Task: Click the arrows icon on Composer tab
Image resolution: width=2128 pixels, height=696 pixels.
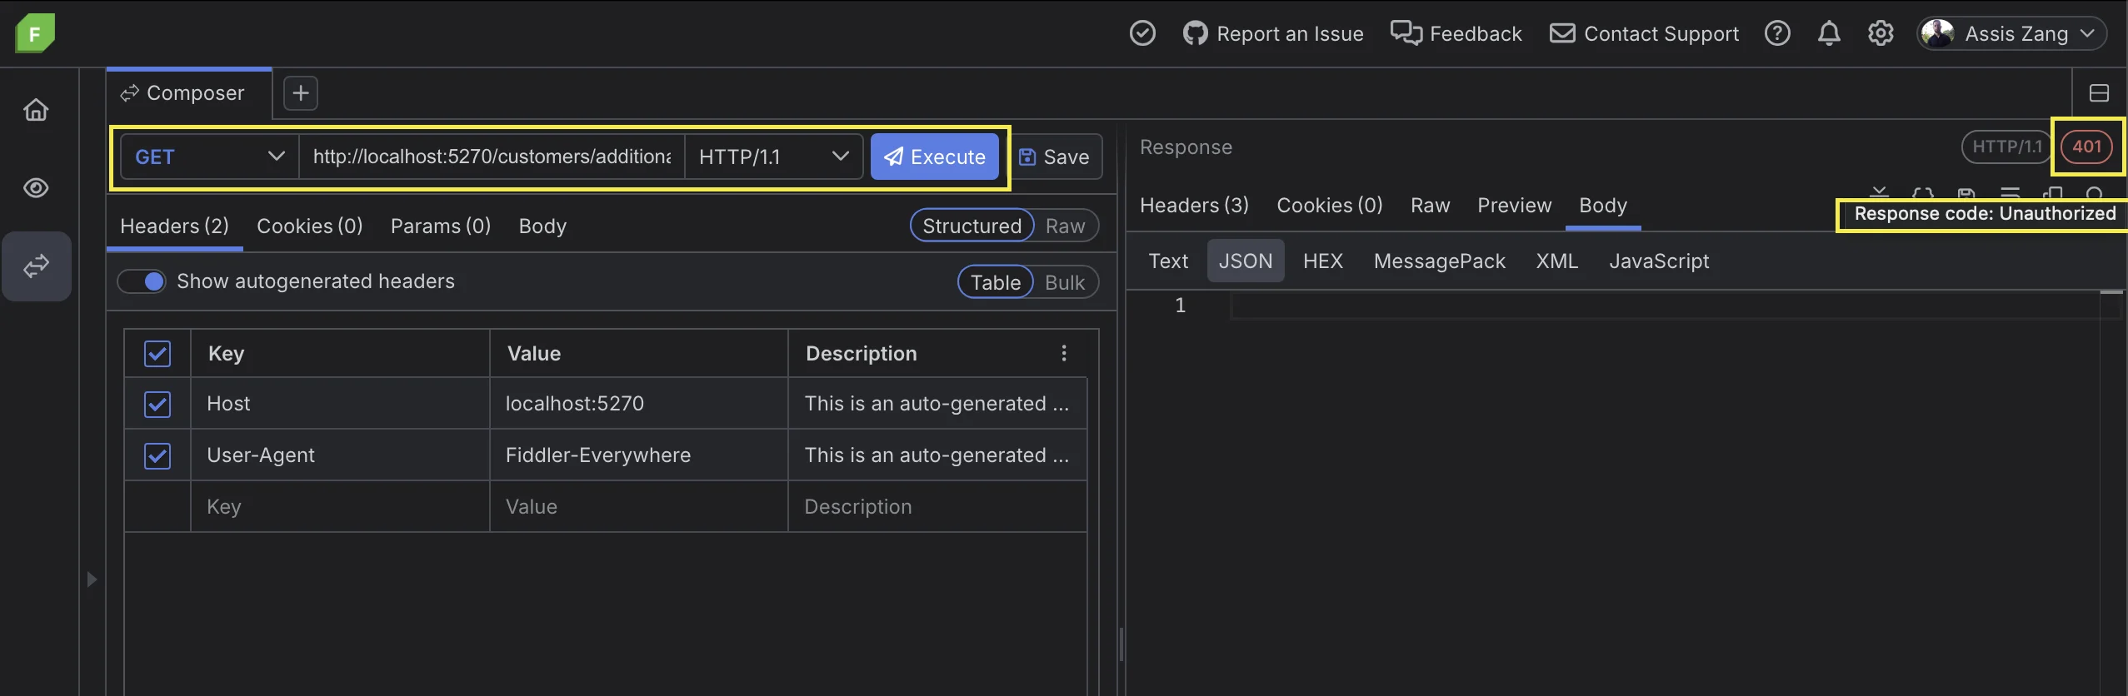Action: click(x=129, y=93)
